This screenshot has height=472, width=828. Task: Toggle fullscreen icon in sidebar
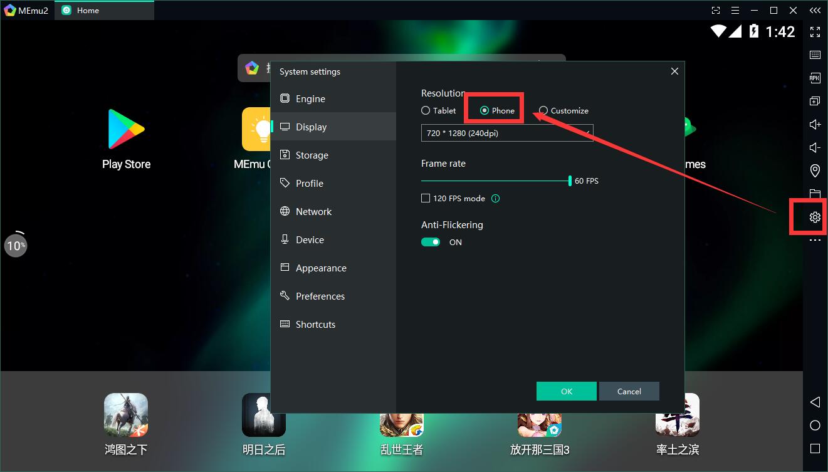(x=815, y=32)
